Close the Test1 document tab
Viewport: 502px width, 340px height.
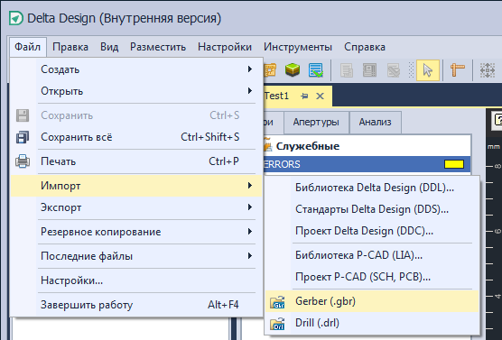coord(320,96)
